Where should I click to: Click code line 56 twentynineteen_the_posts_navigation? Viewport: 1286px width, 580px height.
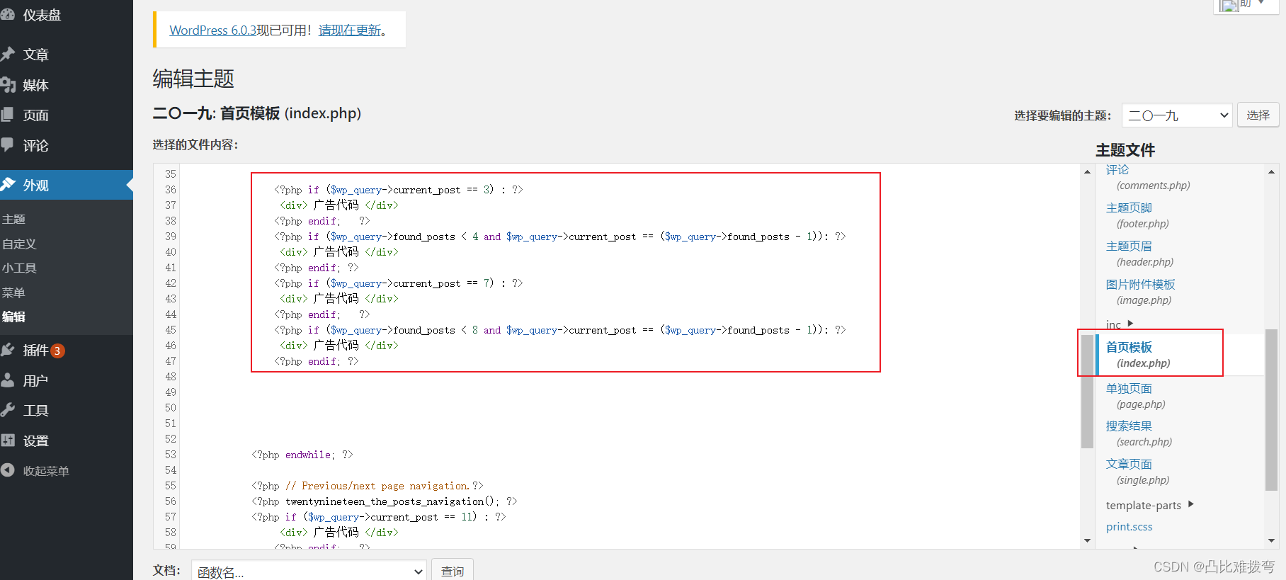pyautogui.click(x=385, y=501)
